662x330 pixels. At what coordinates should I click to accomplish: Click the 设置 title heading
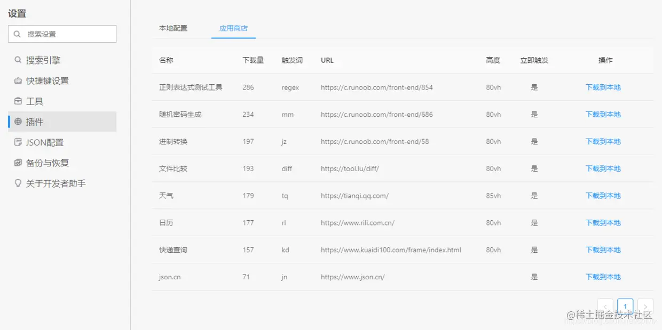point(17,13)
